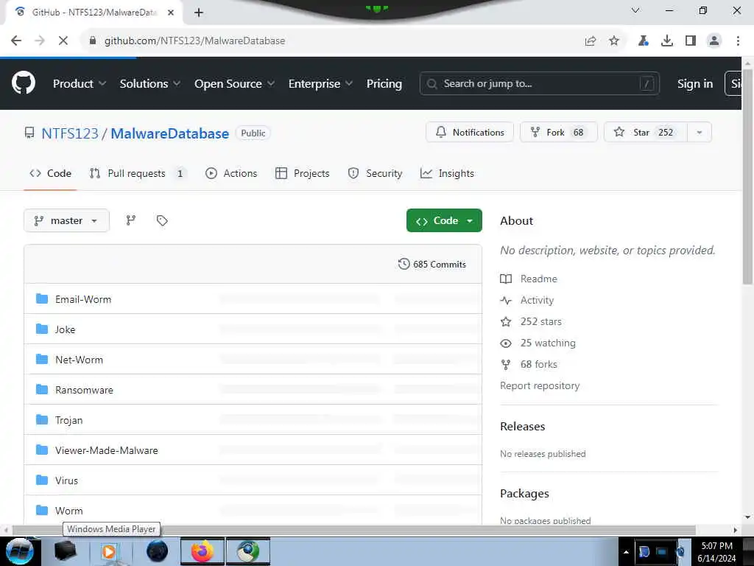Viewport: 754px width, 566px height.
Task: Click the vertical page scrollbar
Action: click(748, 175)
